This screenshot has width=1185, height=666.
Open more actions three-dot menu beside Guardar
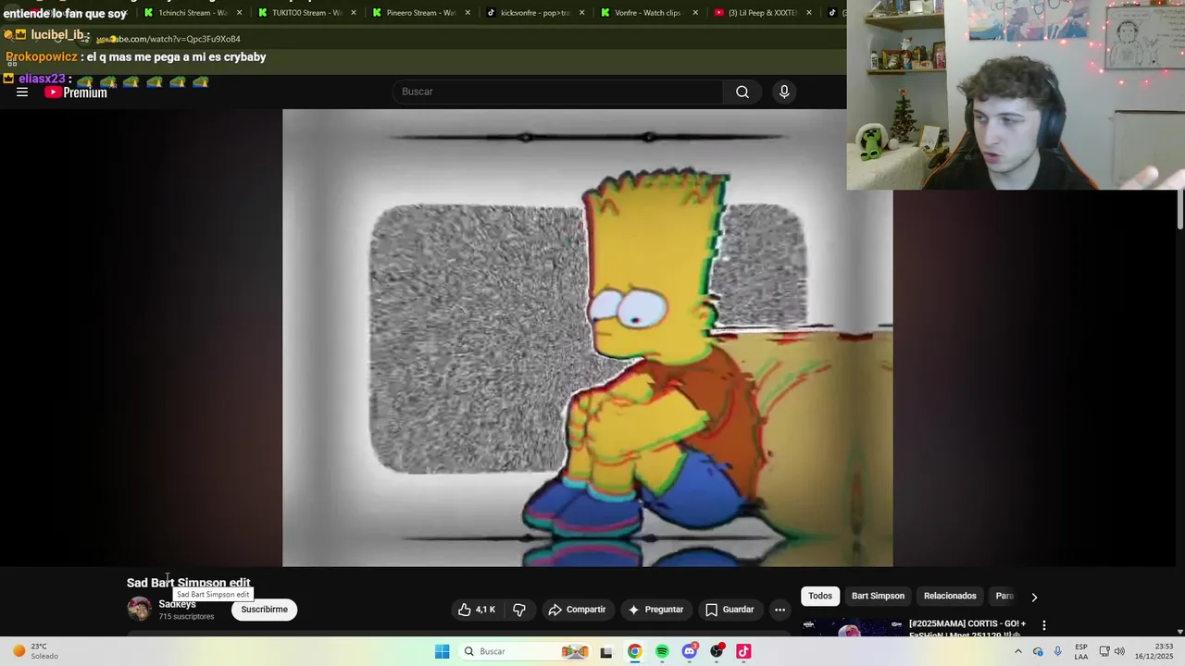(x=780, y=610)
